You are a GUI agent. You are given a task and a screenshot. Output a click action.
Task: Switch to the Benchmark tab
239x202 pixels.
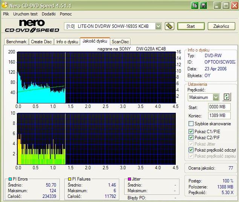(16, 42)
